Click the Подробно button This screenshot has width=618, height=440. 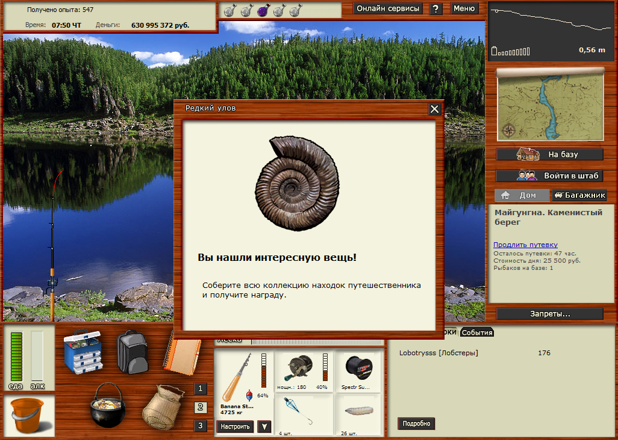416,424
